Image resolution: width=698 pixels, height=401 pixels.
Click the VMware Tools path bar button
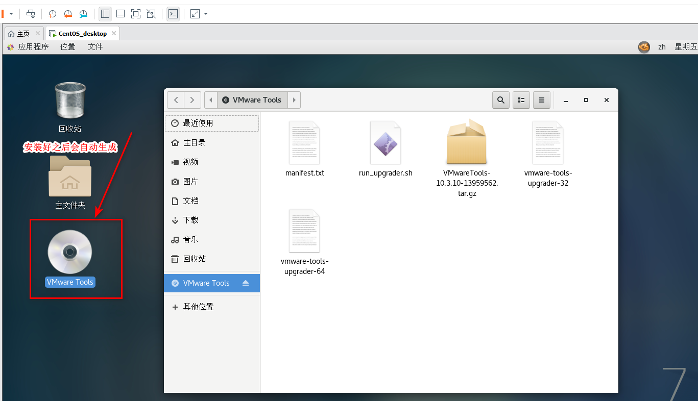pyautogui.click(x=252, y=100)
